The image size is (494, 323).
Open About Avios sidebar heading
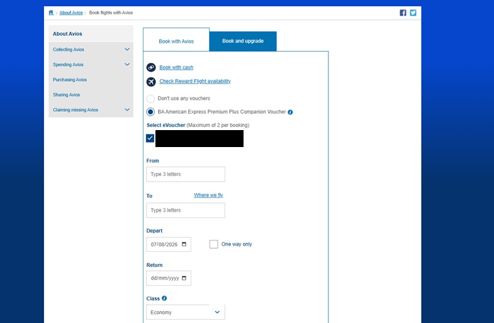click(x=67, y=34)
